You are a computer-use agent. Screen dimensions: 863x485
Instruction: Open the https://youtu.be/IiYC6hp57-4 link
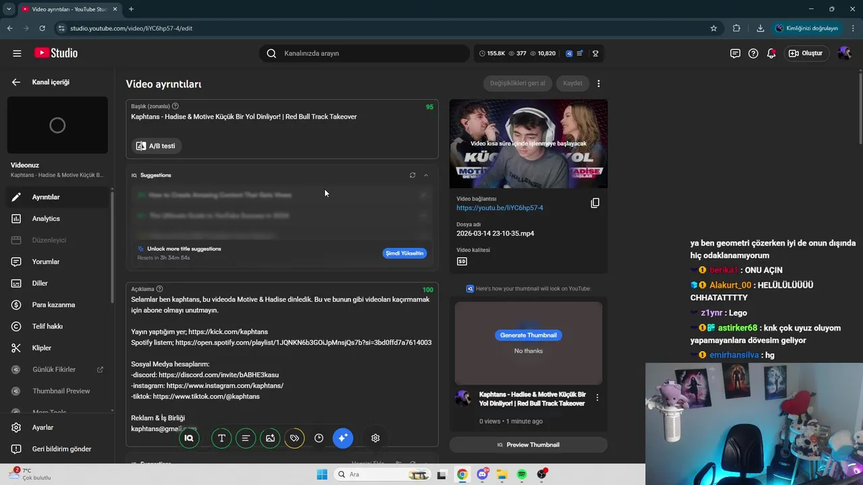500,208
